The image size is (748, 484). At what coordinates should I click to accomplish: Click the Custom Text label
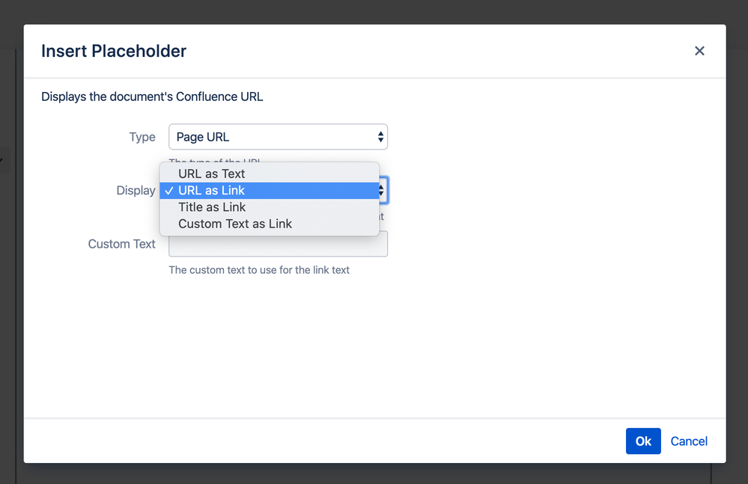121,244
